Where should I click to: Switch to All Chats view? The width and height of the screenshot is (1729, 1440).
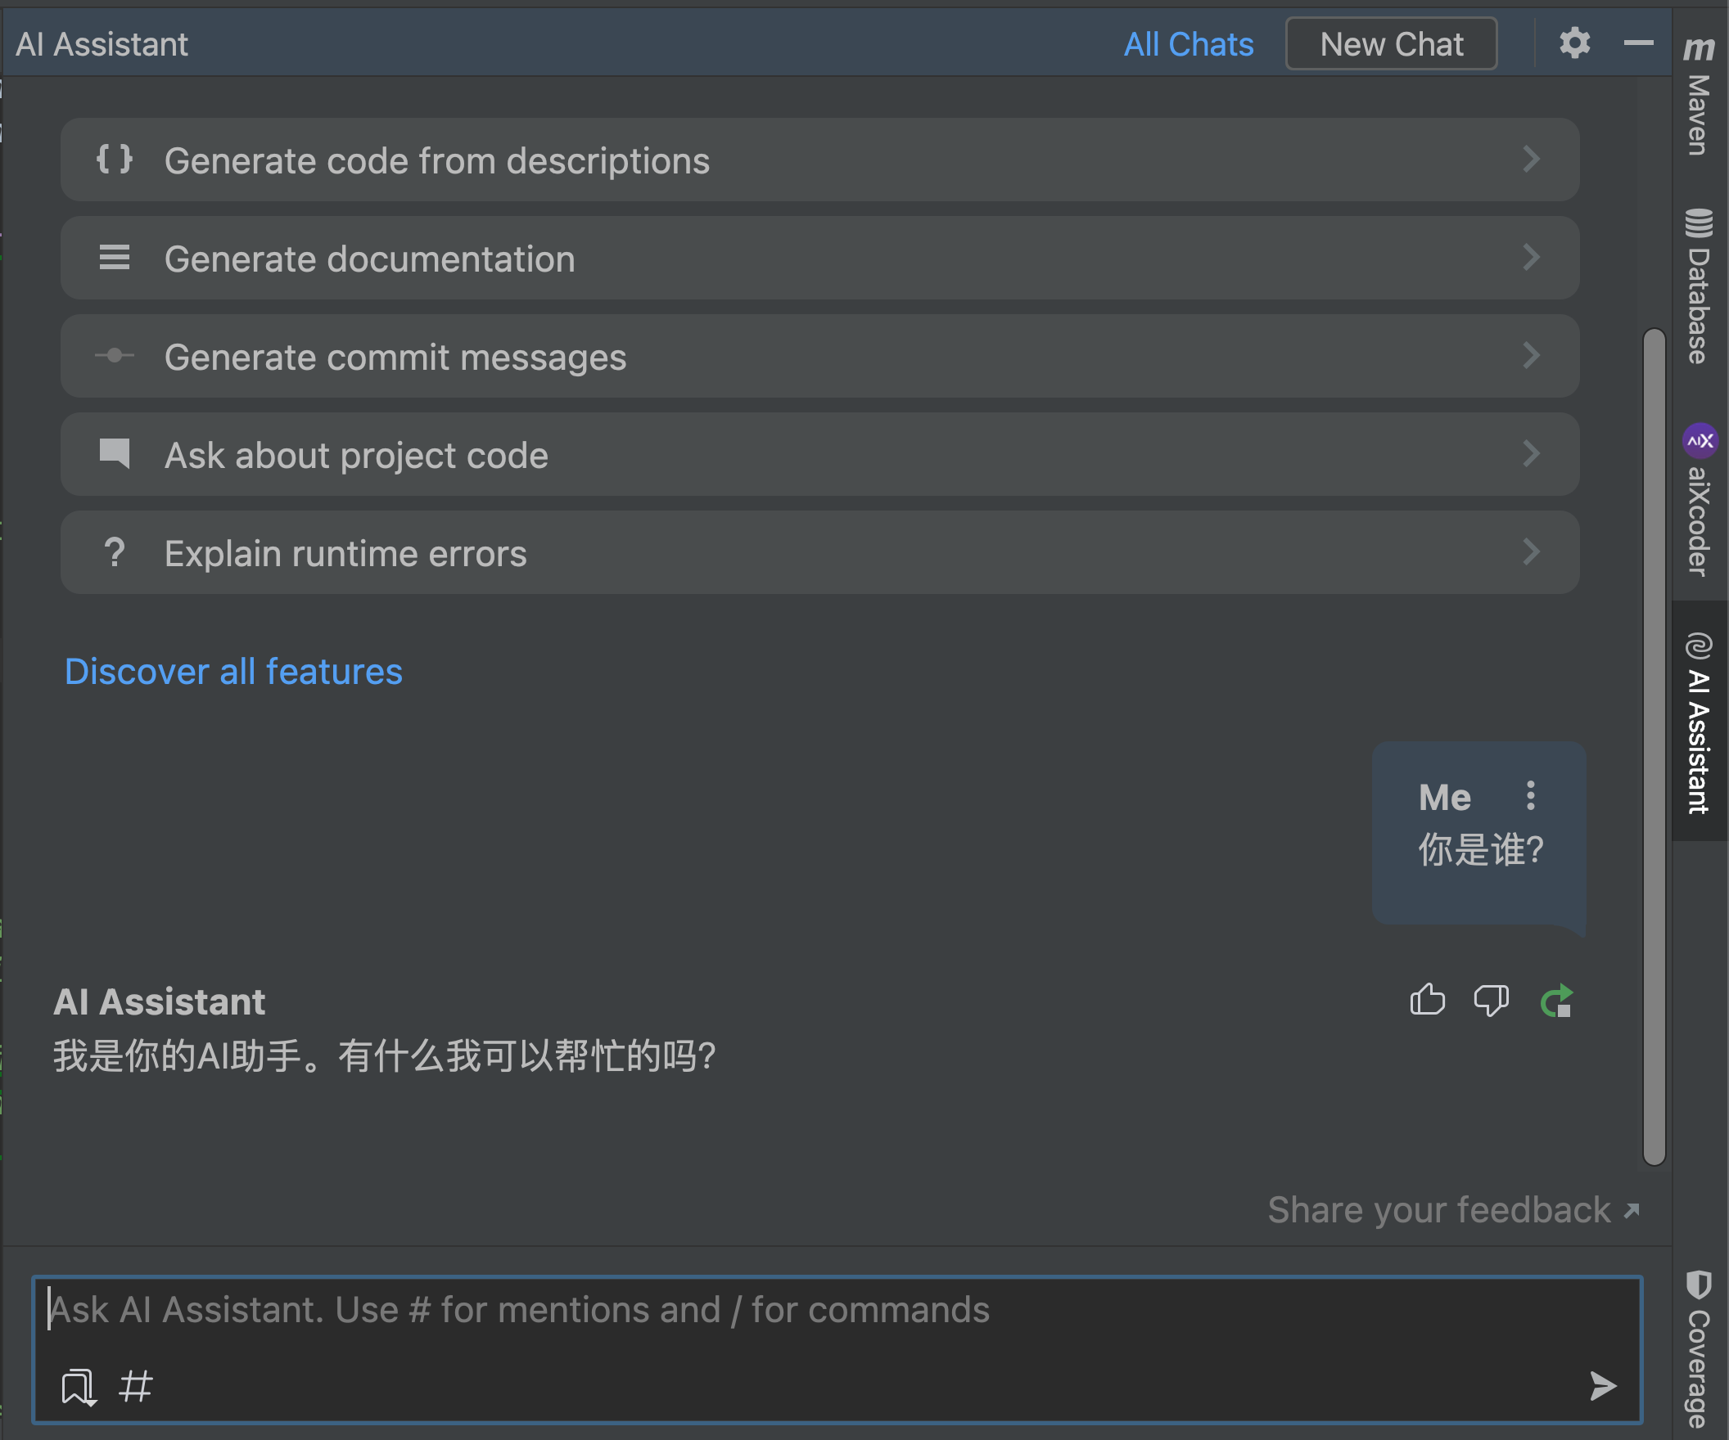[x=1188, y=43]
